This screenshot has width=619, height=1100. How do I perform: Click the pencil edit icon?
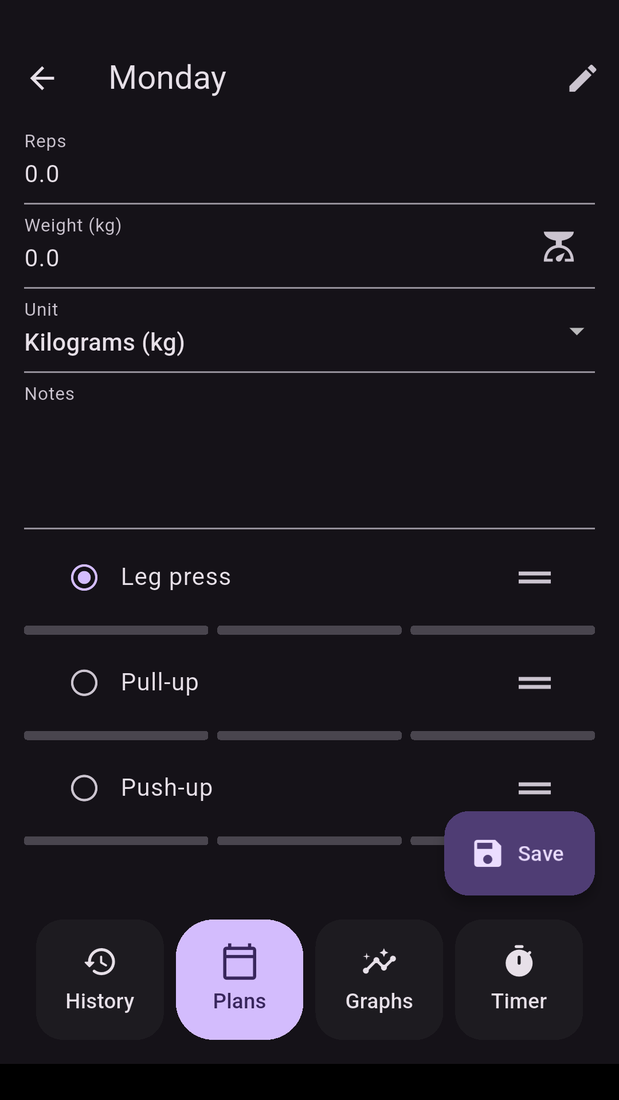pos(582,78)
